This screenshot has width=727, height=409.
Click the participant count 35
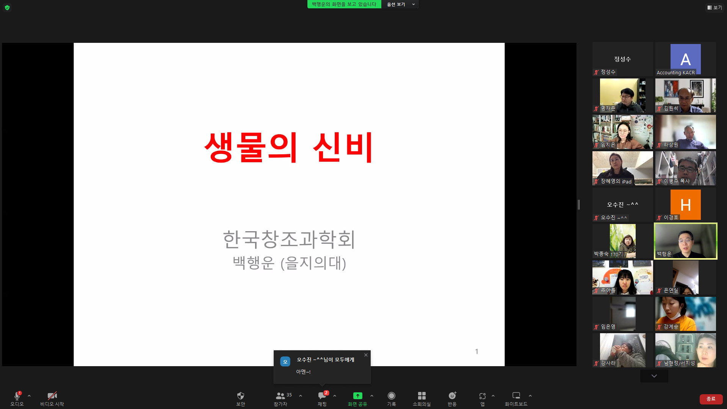coord(289,395)
